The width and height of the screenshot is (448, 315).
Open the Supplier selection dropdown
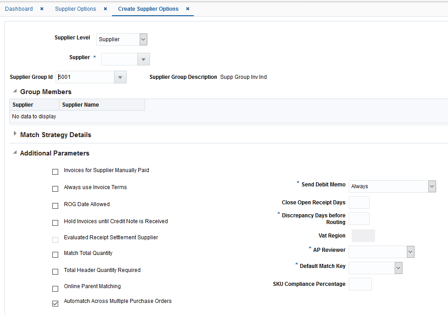point(144,59)
